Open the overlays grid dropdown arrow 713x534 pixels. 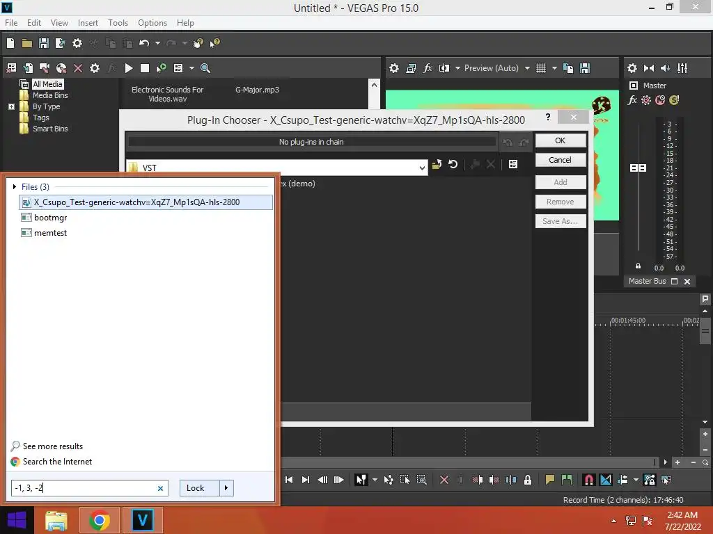click(x=554, y=68)
